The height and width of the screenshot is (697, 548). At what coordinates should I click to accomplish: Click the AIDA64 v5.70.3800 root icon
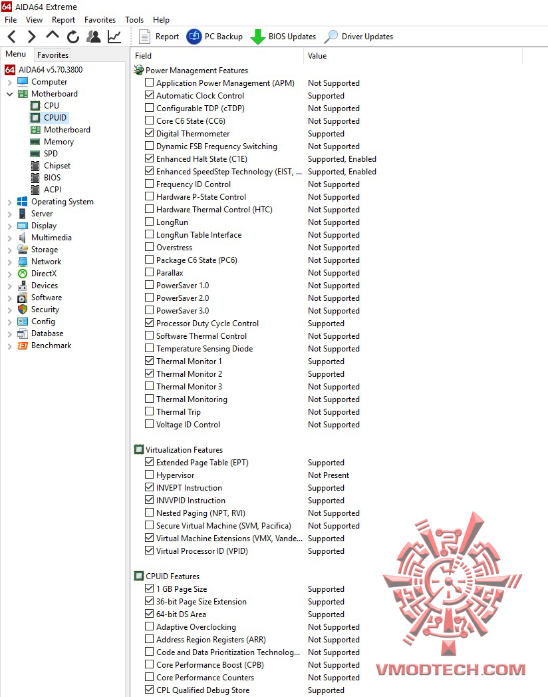pyautogui.click(x=10, y=70)
